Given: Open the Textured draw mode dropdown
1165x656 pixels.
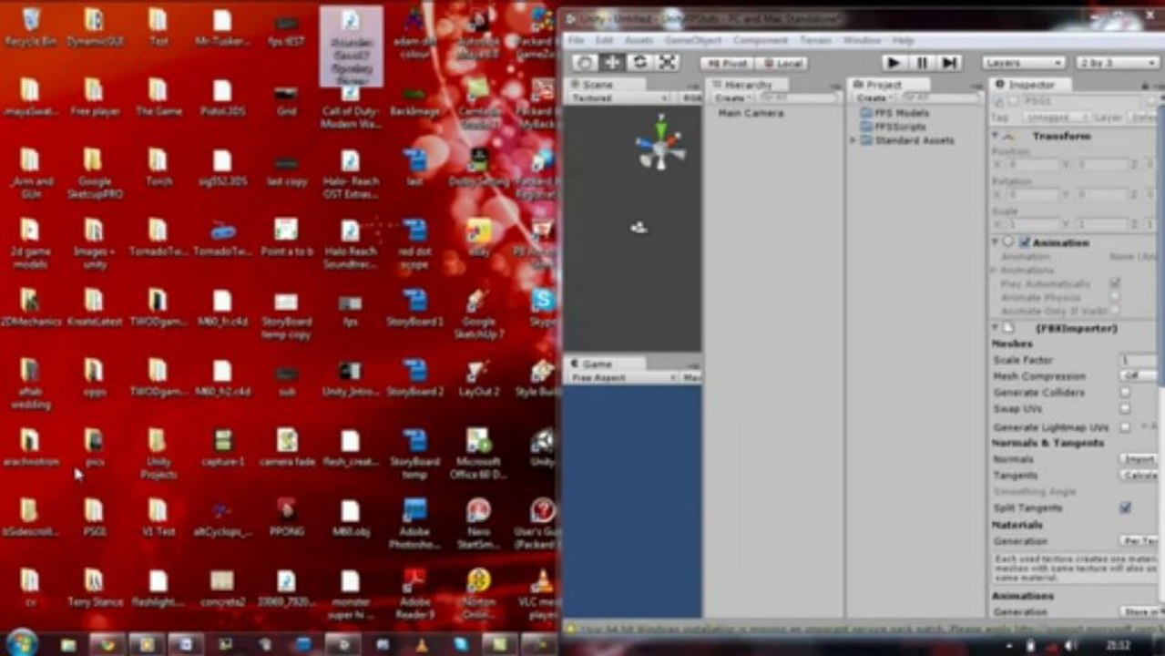Looking at the screenshot, I should 619,97.
